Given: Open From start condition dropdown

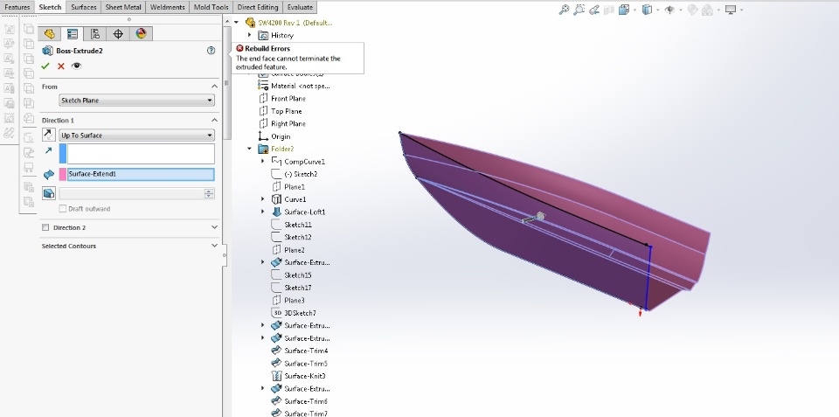Looking at the screenshot, I should (x=136, y=101).
